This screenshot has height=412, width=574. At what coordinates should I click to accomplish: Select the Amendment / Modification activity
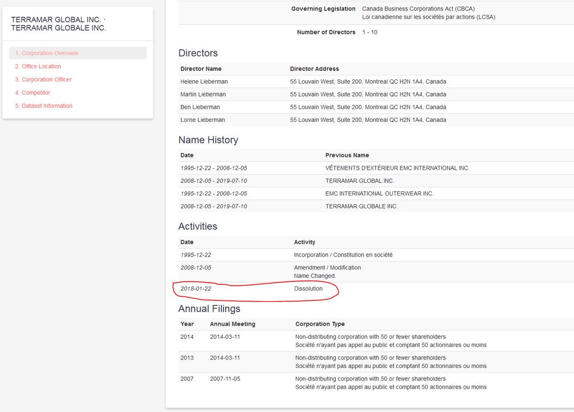pyautogui.click(x=327, y=268)
